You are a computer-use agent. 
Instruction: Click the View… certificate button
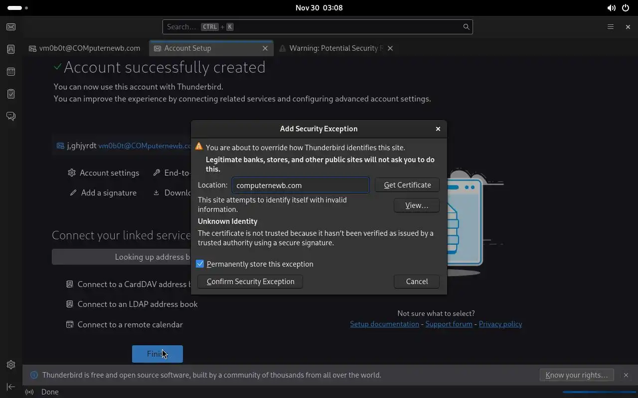click(417, 205)
